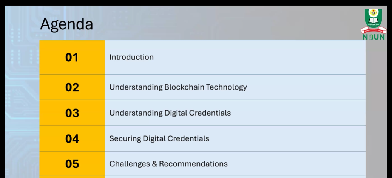Click the green NOUN lettering
Screen dimensions: 392x178
tap(374, 37)
